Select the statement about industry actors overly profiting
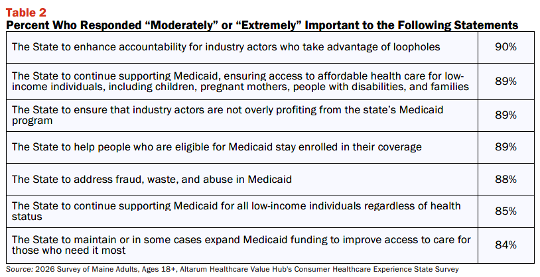This screenshot has height=277, width=540. click(228, 115)
